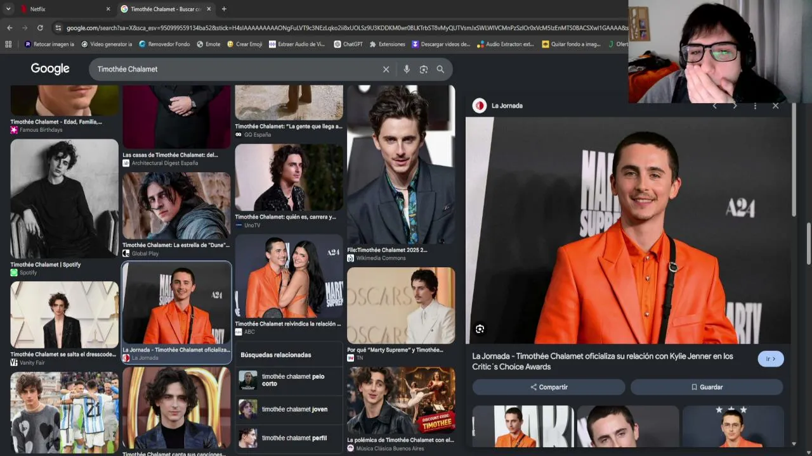
Task: Select the Timothée Chalamet search tab
Action: pos(166,9)
